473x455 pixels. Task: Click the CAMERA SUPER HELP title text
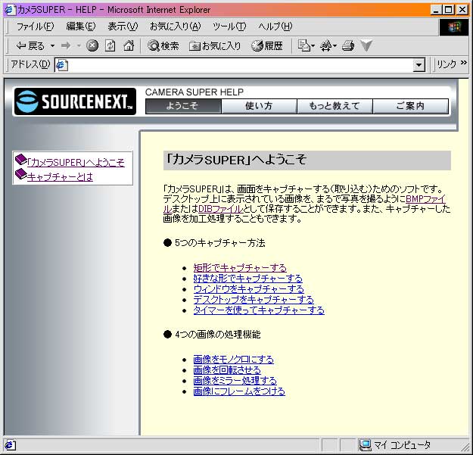(194, 92)
